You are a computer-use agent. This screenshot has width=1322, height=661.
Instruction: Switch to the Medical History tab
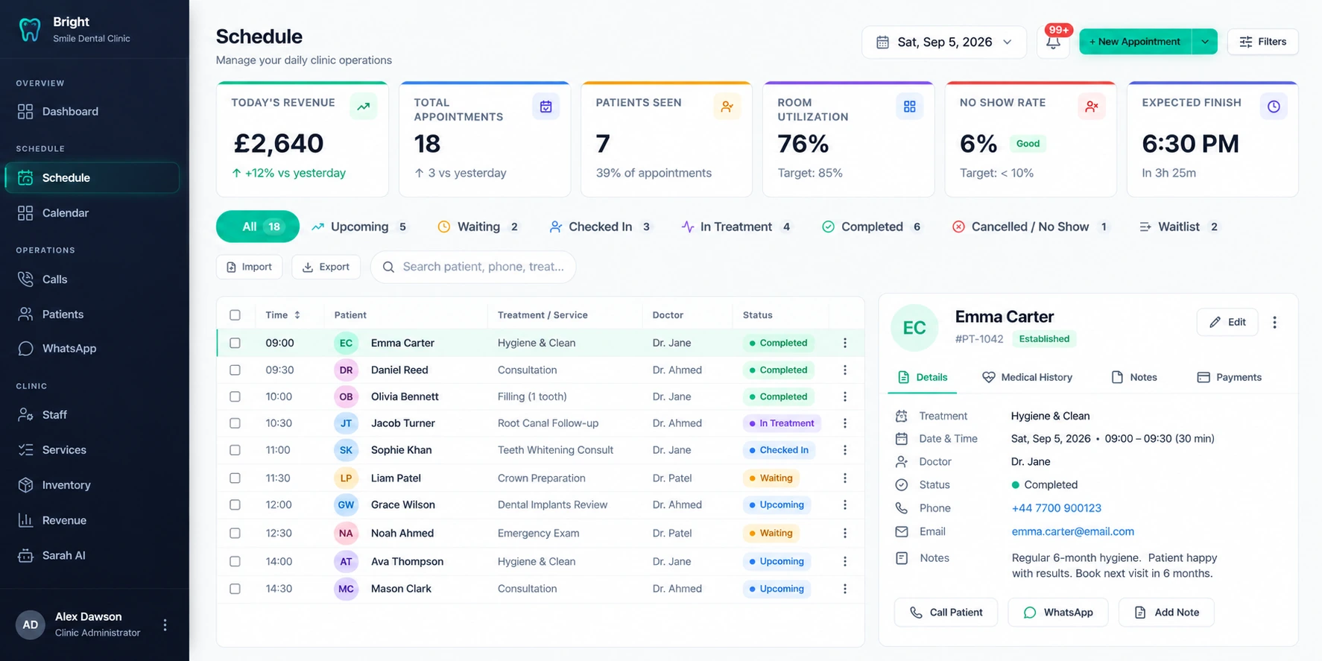(x=1027, y=377)
